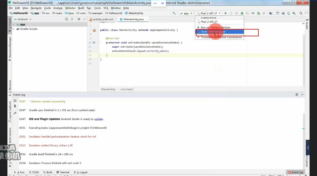The height and width of the screenshot is (176, 317).
Task: Attach debugger to Android process icon
Action: 258,13
